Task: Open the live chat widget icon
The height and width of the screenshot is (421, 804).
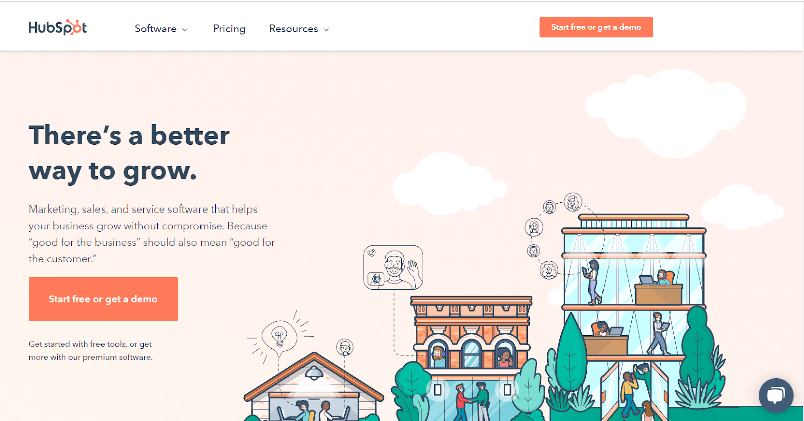Action: click(776, 395)
